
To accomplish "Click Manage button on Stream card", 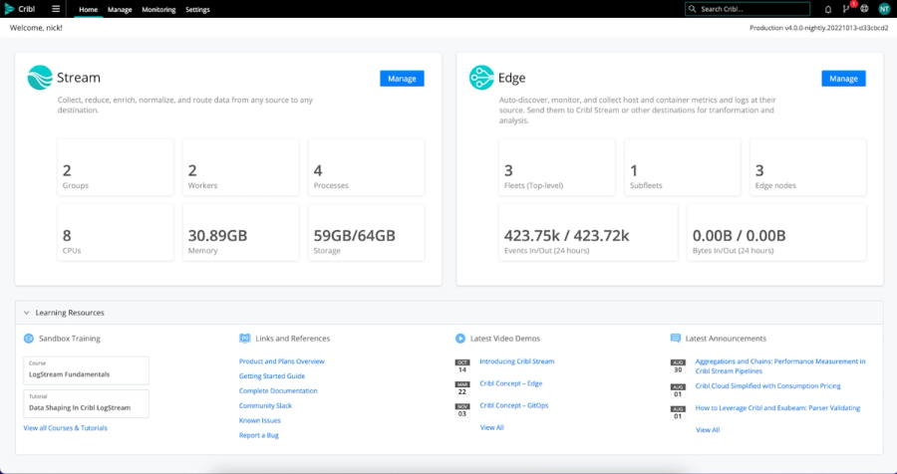I will pyautogui.click(x=403, y=79).
